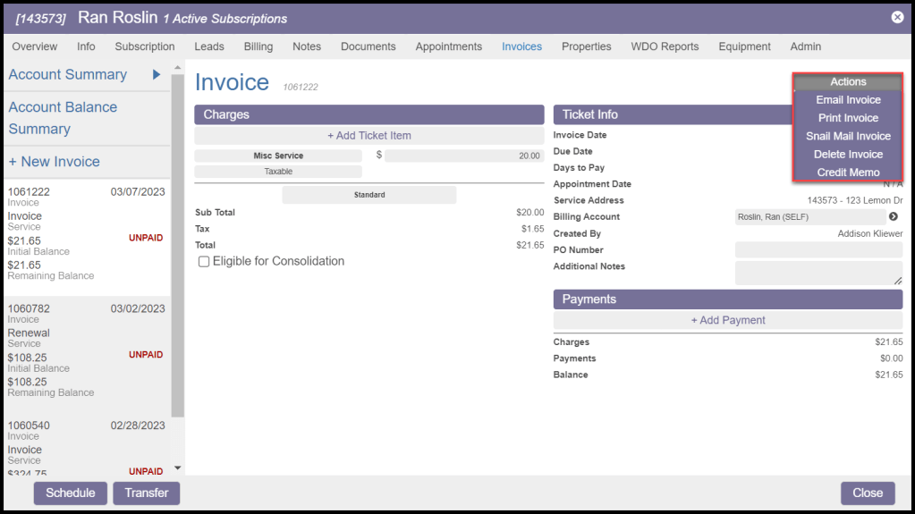The image size is (915, 514).
Task: Choose Print Invoice action
Action: (848, 118)
